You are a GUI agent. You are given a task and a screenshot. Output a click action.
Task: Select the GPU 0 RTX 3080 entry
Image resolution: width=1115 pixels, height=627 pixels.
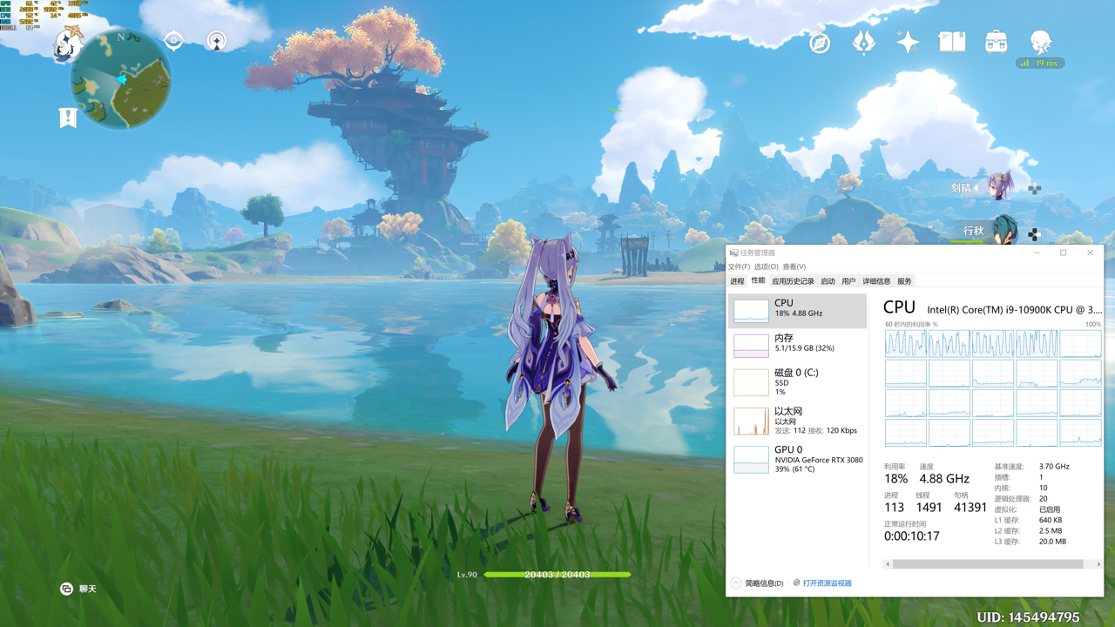pyautogui.click(x=798, y=459)
